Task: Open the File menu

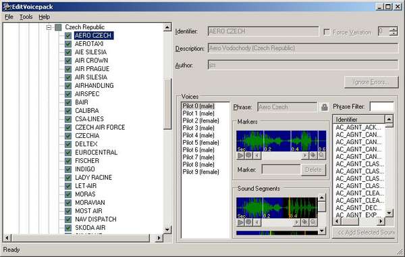Action: [9, 17]
